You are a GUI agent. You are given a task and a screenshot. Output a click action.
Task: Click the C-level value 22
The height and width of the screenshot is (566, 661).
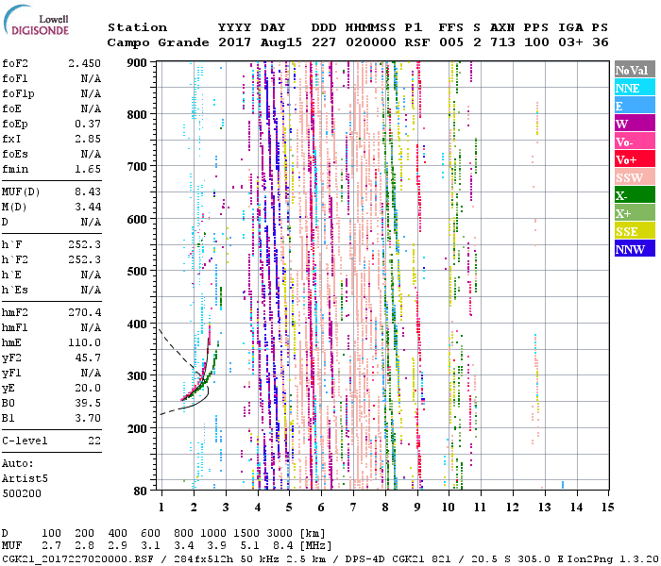[x=94, y=441]
